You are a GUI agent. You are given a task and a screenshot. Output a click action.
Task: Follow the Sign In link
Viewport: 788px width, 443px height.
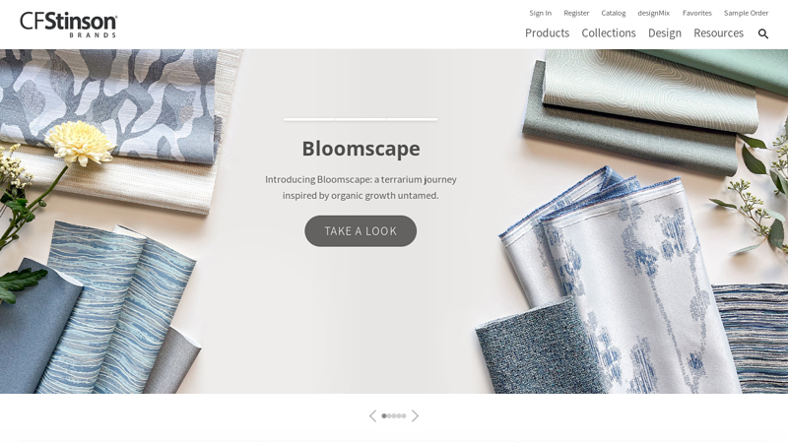tap(540, 13)
